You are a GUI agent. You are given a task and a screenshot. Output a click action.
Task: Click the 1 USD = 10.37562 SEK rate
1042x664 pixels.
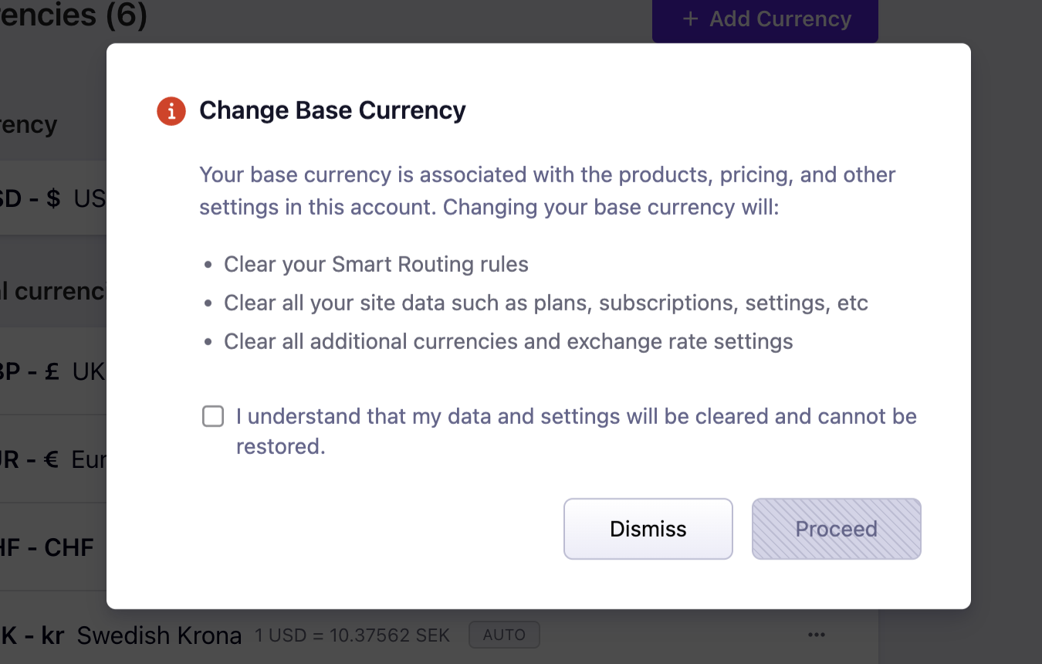click(x=352, y=635)
